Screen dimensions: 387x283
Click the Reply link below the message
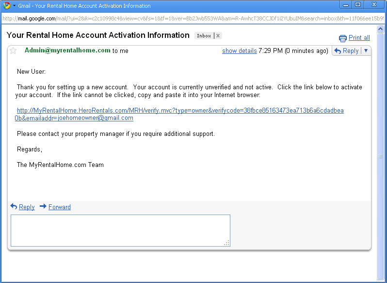[27, 207]
